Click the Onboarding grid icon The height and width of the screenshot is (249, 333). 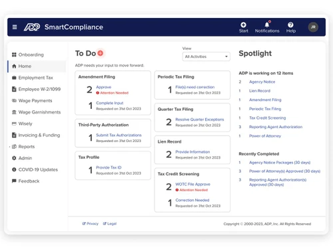[x=14, y=54]
